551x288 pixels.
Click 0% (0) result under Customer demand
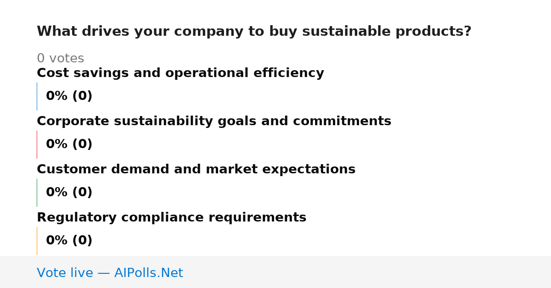point(69,193)
